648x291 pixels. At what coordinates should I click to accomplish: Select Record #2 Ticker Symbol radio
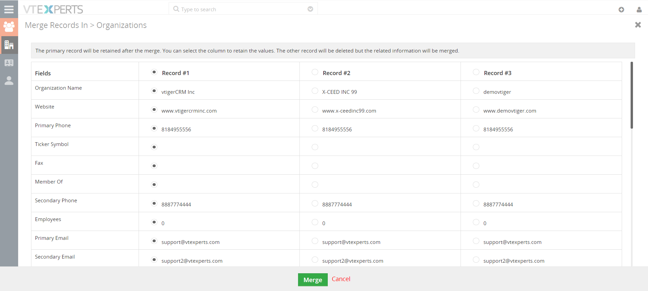pos(315,147)
